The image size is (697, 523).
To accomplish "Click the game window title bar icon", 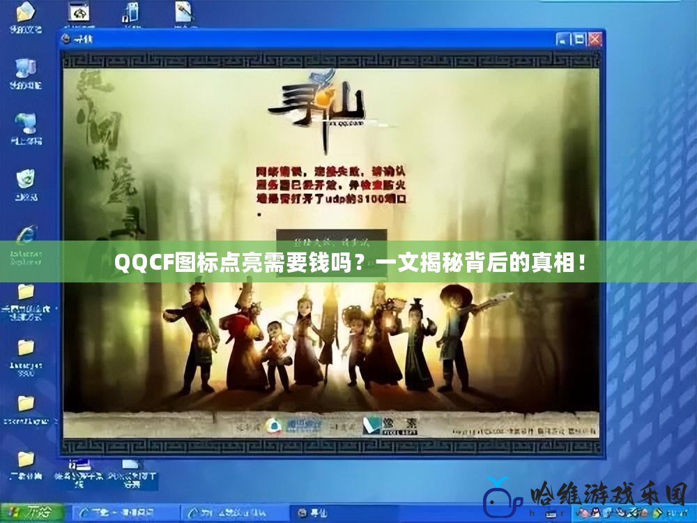I will 66,39.
